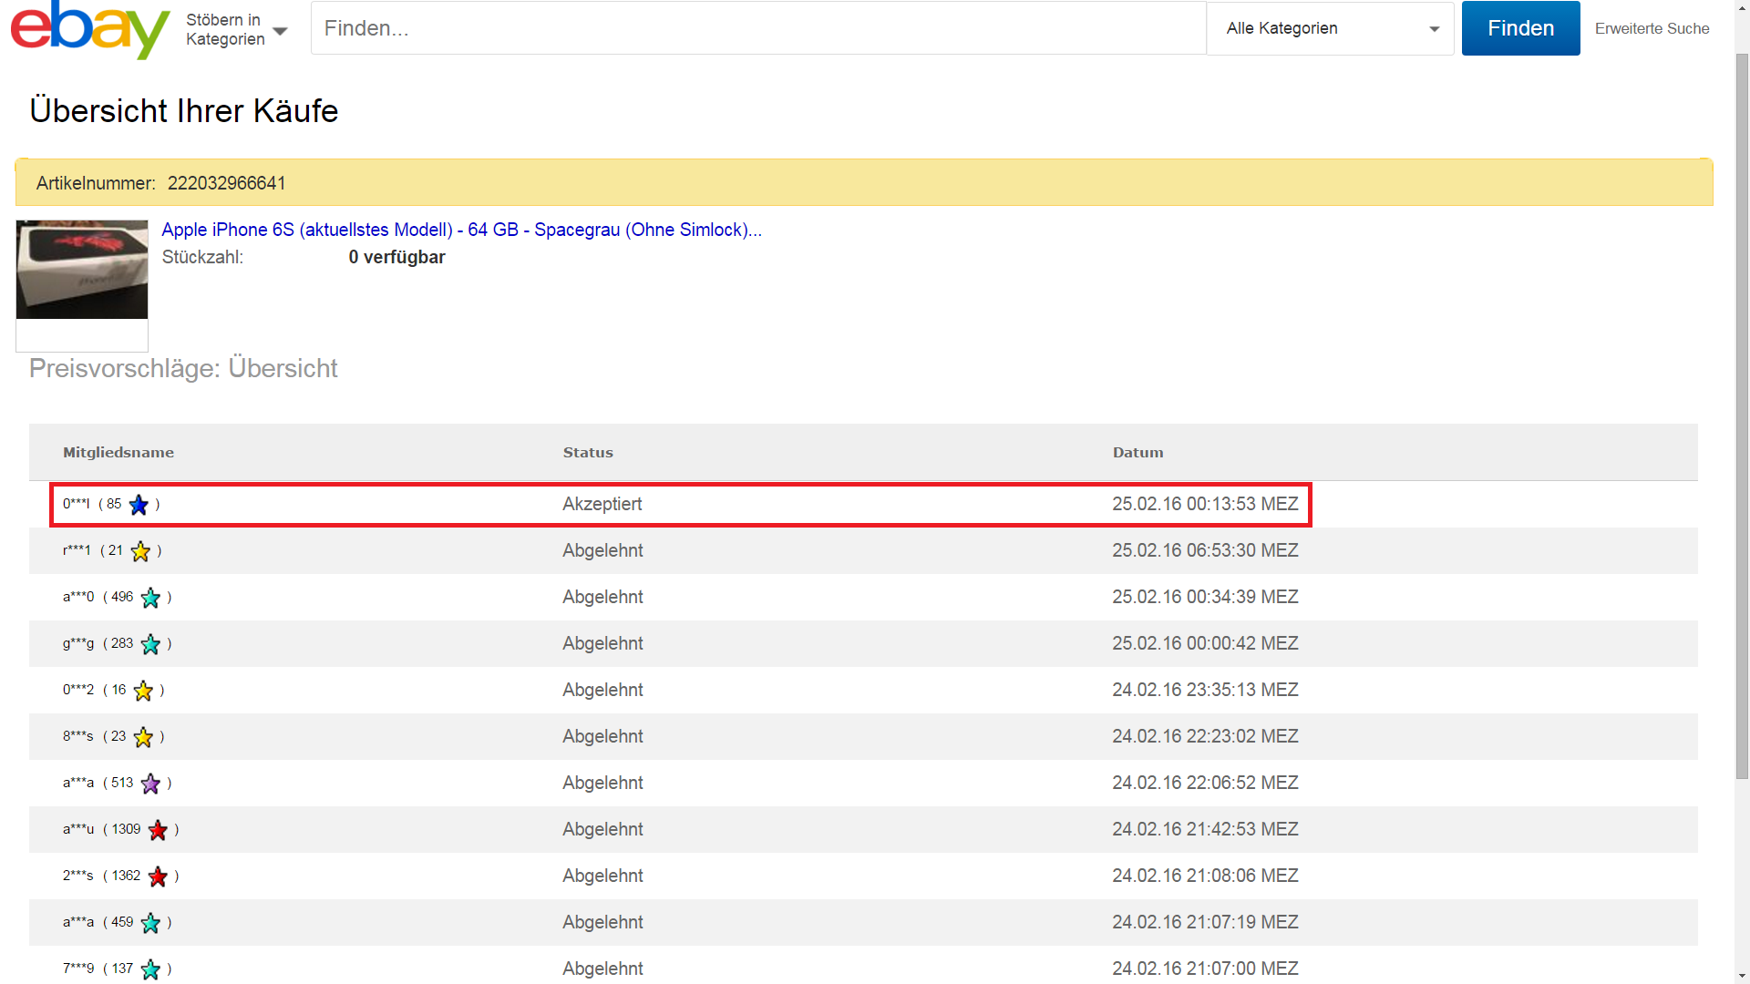Image resolution: width=1750 pixels, height=984 pixels.
Task: Click the Artikelnummer 222032966641 text
Action: pos(160,183)
